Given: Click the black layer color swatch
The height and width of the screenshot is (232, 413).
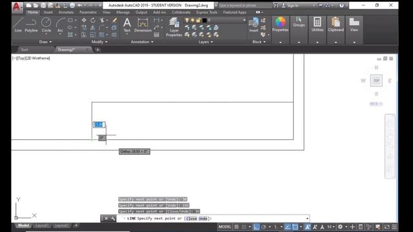Looking at the screenshot, I should click(205, 20).
